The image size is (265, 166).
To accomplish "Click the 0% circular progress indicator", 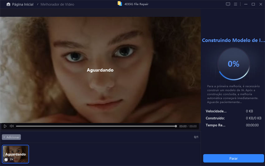I will 234,64.
